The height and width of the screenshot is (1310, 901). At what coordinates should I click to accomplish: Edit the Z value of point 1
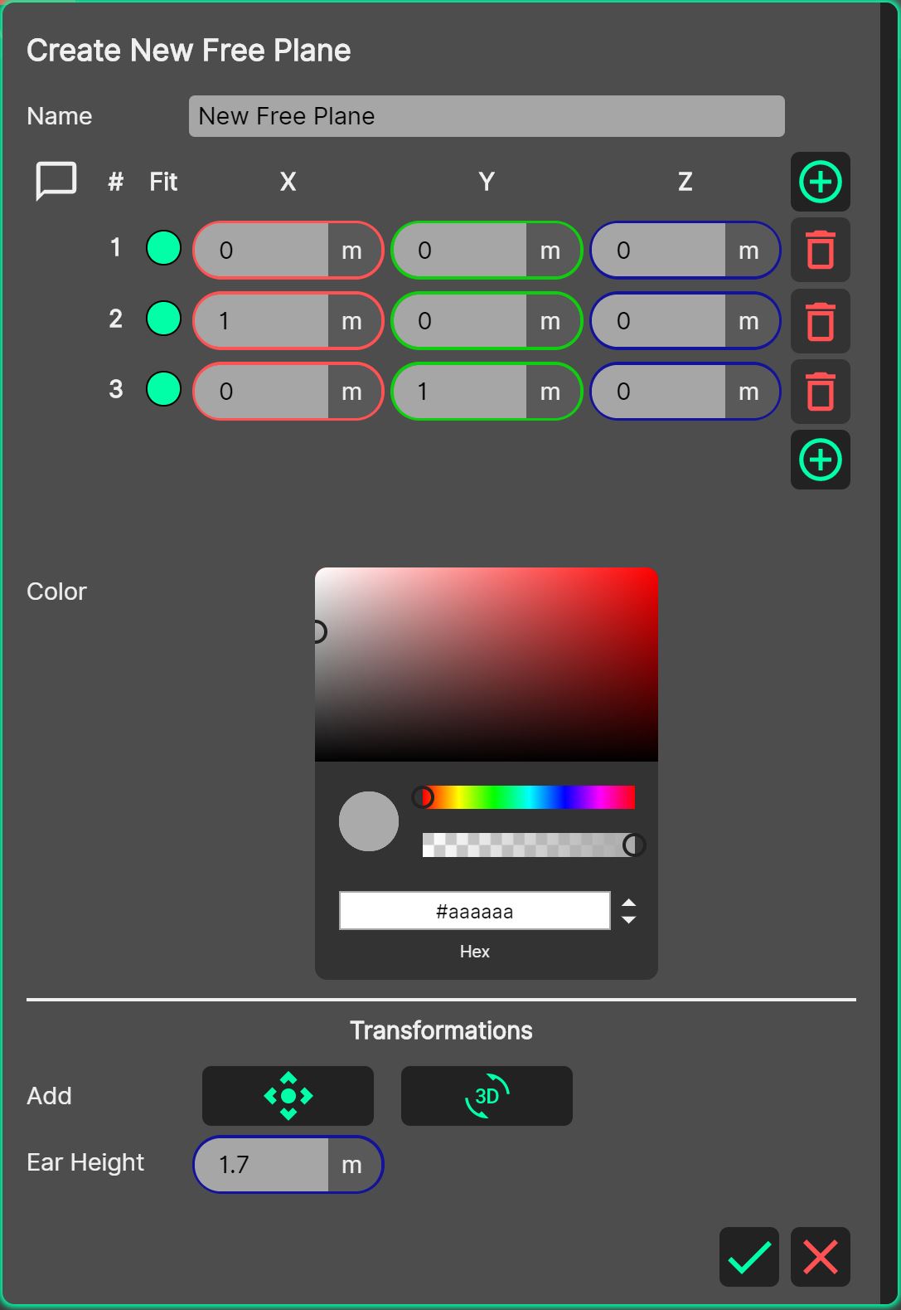tap(658, 251)
